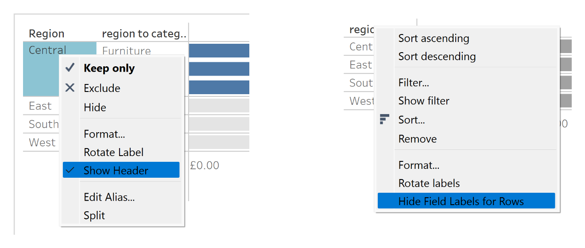This screenshot has width=585, height=248.
Task: Click the Region column header
Action: click(x=46, y=34)
